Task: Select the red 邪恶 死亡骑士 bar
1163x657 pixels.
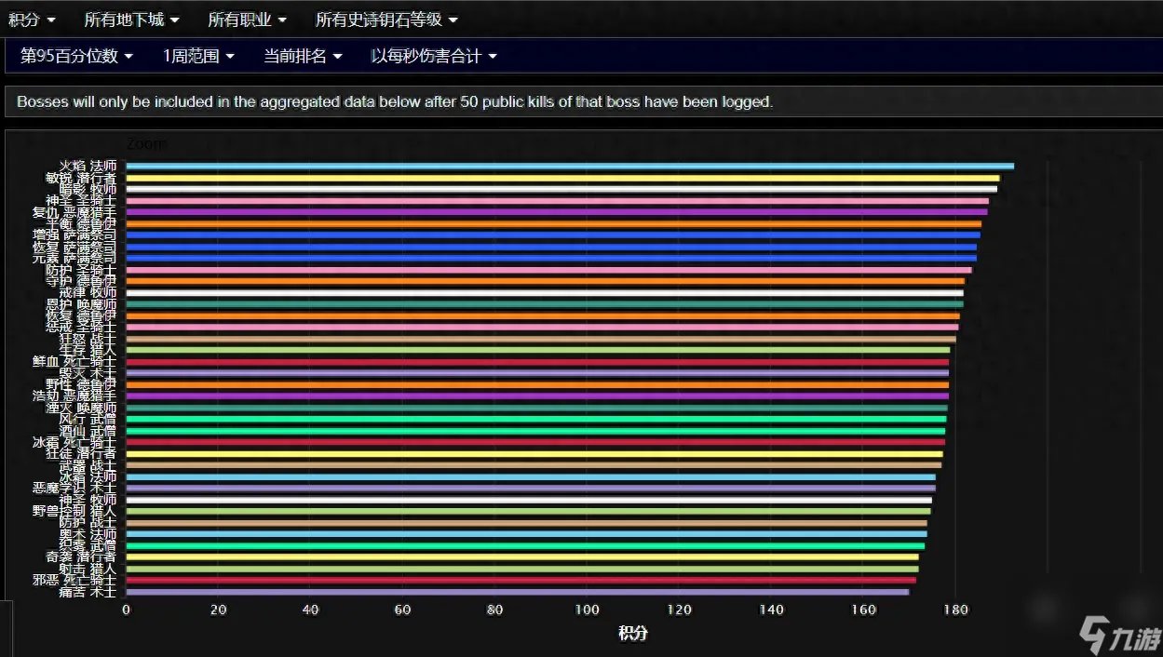Action: 521,580
